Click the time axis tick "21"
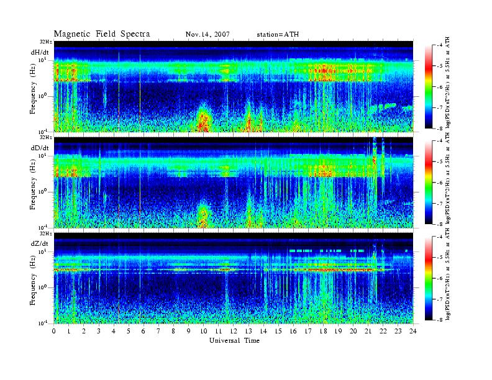Viewport: 492px width, 380px height. click(368, 331)
